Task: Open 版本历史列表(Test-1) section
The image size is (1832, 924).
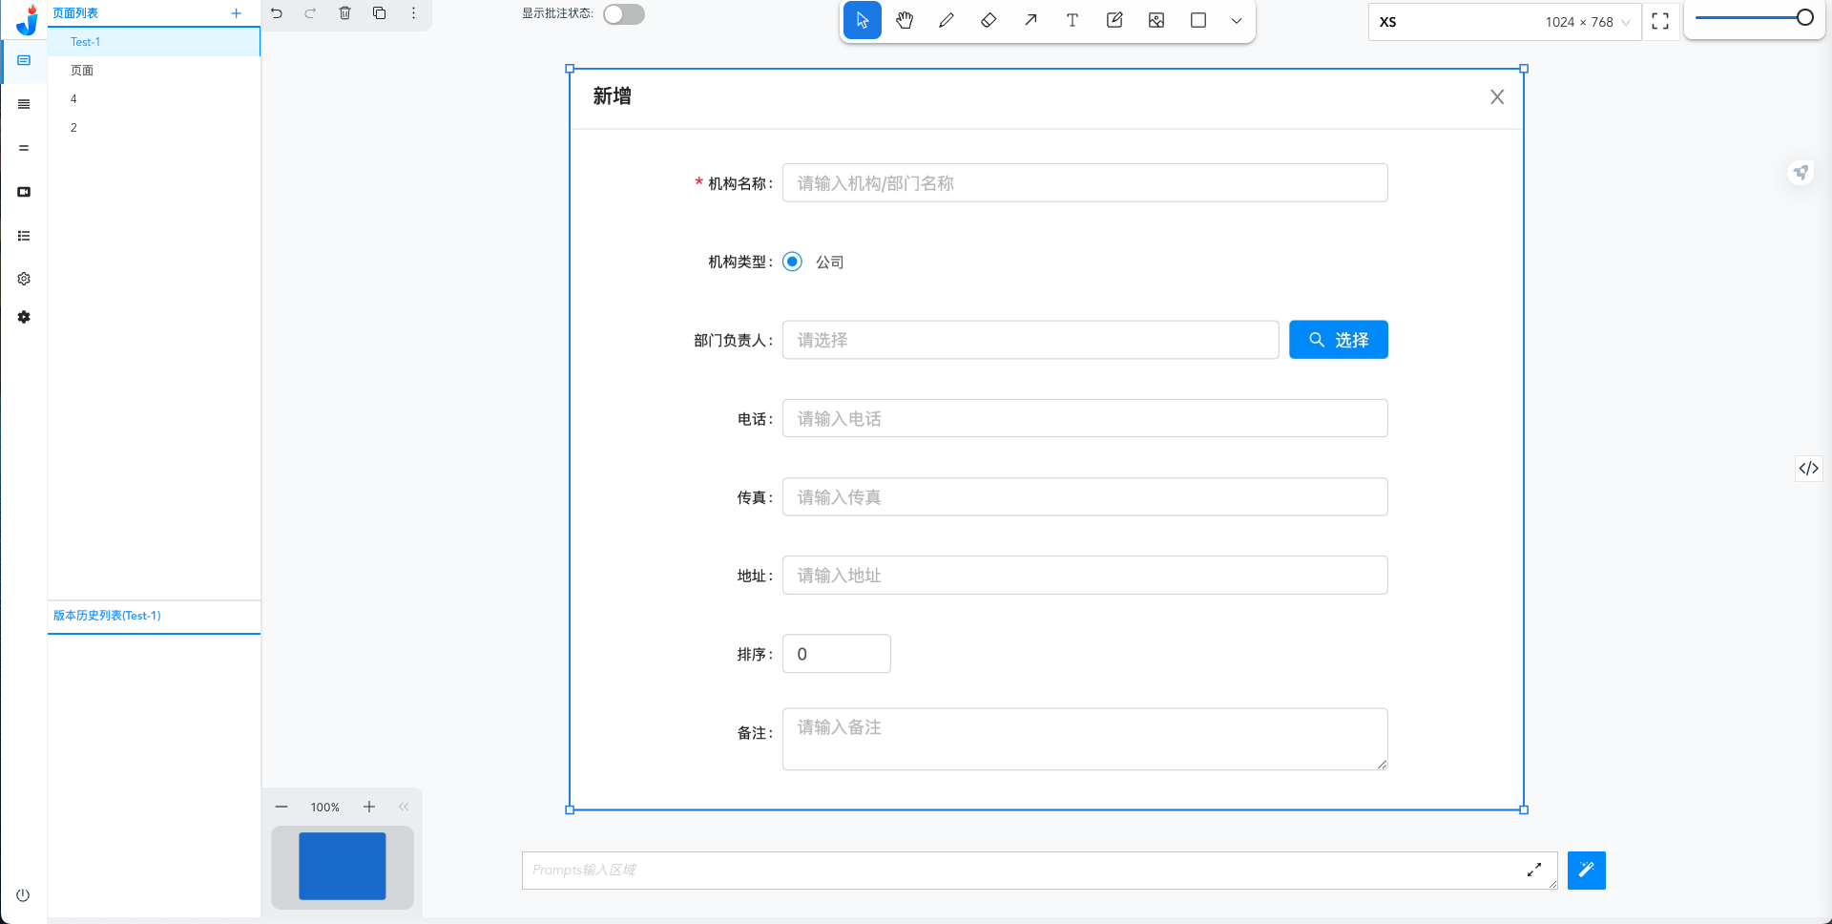Action: pyautogui.click(x=108, y=616)
